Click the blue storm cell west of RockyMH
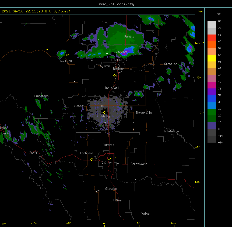The width and height of the screenshot is (232, 227). point(62,53)
